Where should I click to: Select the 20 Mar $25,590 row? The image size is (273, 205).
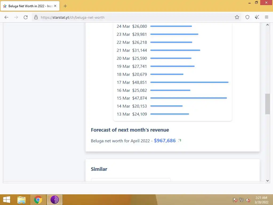(172, 58)
